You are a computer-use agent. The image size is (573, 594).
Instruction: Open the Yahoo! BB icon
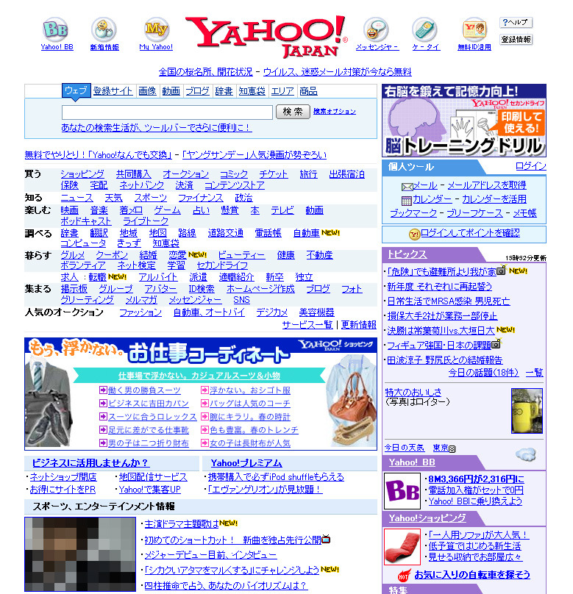point(56,29)
